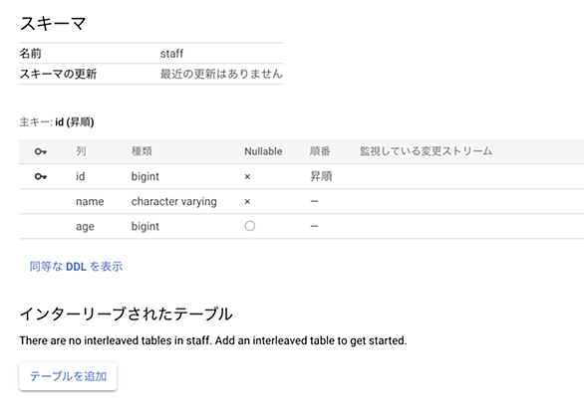Viewport: 584px width, 415px height.
Task: Click the テーブルを追加 button
Action: point(68,377)
